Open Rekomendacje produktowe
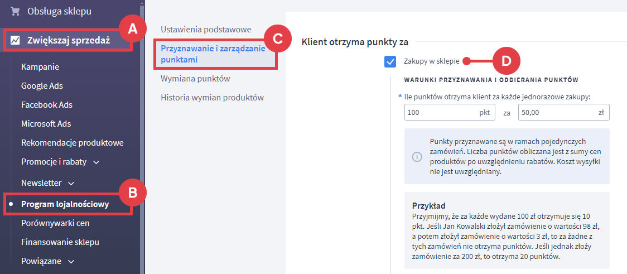Image resolution: width=627 pixels, height=274 pixels. tap(73, 143)
